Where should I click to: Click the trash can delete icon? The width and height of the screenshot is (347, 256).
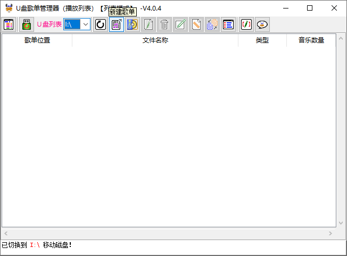tap(164, 24)
